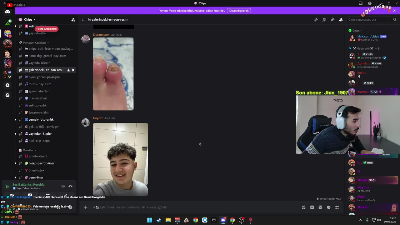Focus the 'Chips sunucusunu ara' search field
The image size is (400, 225).
[x=372, y=19]
